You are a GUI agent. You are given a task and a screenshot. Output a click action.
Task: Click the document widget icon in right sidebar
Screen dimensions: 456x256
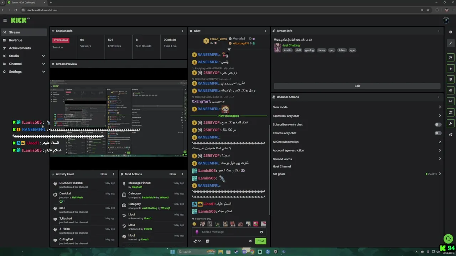click(x=451, y=79)
